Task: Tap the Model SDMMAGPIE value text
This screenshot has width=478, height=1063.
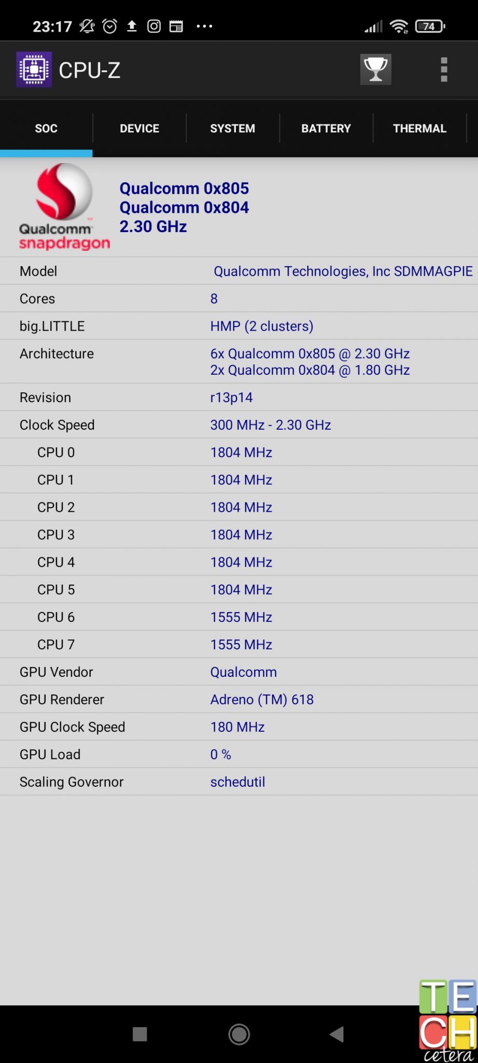Action: click(x=343, y=271)
